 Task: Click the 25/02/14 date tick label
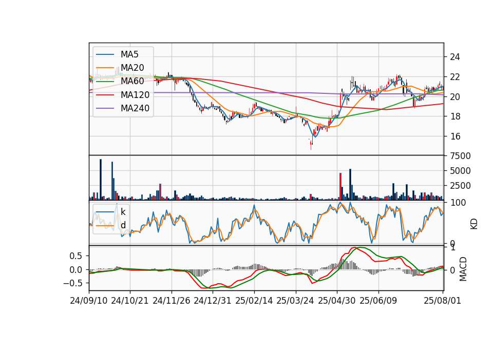254,301
